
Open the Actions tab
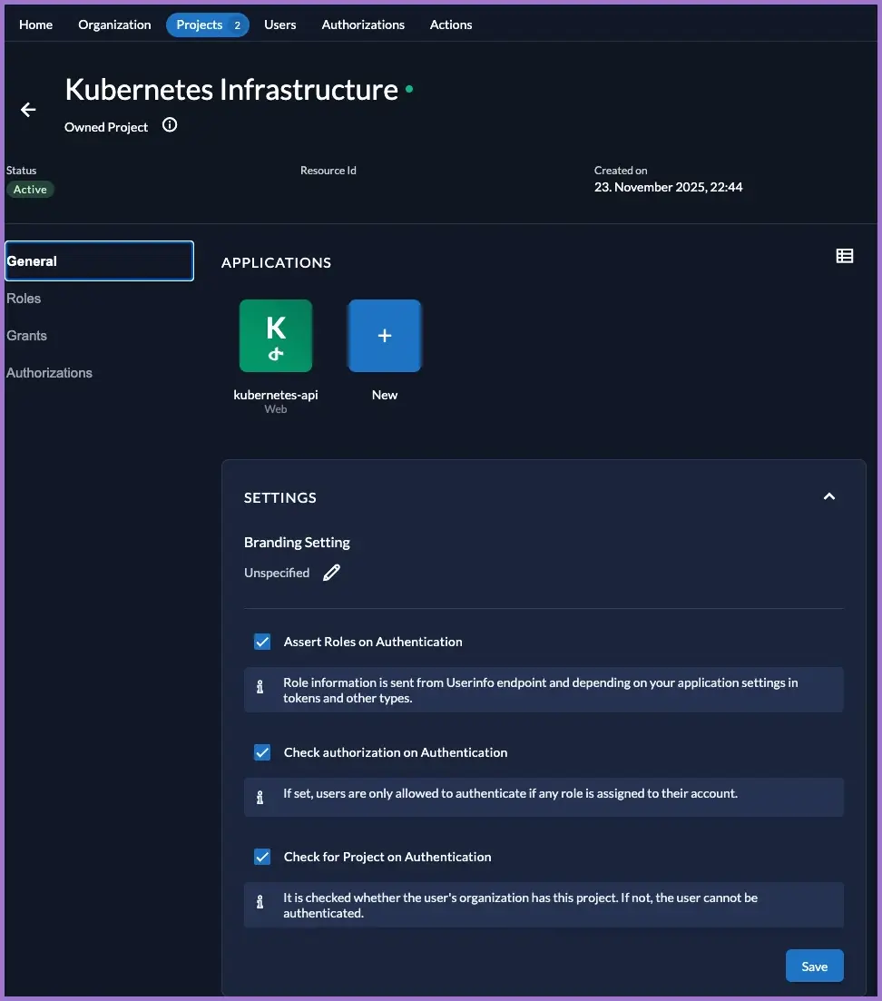point(451,25)
